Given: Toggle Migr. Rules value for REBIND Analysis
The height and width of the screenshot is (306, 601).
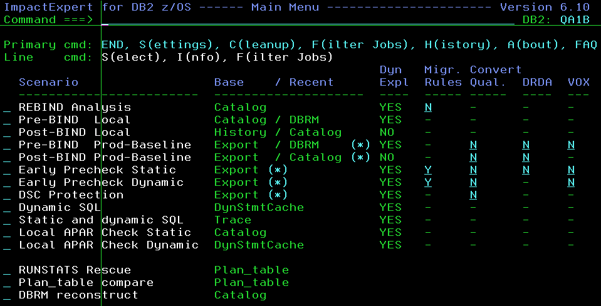Looking at the screenshot, I should tap(428, 108).
